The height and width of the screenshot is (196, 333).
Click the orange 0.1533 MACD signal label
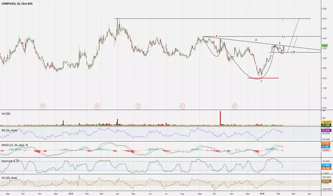(x=326, y=144)
